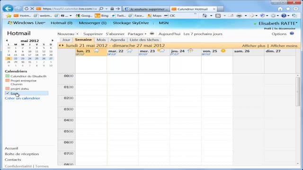
Task: Open the Twitter bookmark
Action: pos(118,16)
